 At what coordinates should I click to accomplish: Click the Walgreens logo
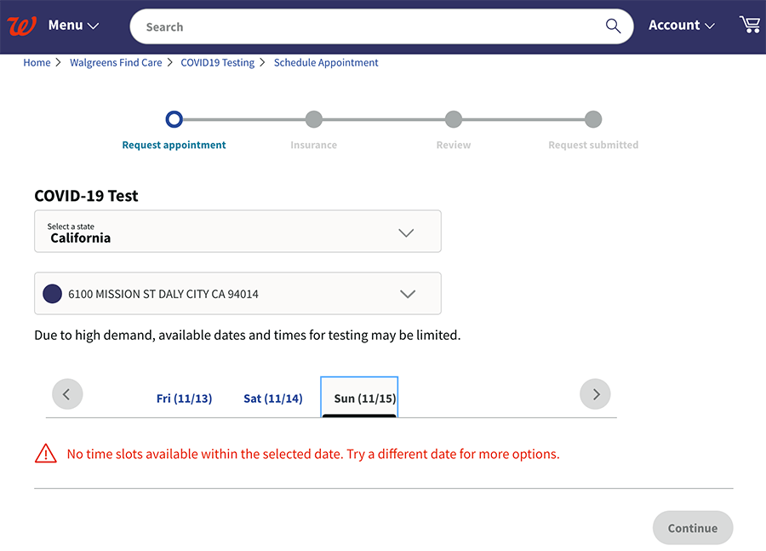pyautogui.click(x=21, y=26)
